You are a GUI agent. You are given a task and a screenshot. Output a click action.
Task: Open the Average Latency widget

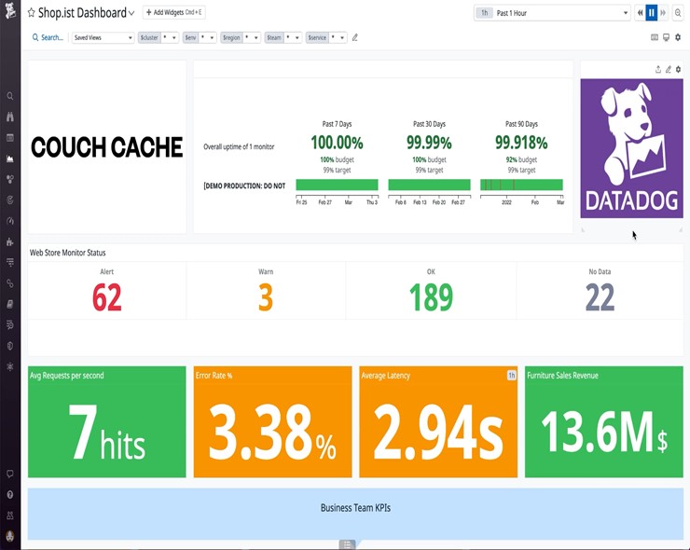(x=438, y=421)
